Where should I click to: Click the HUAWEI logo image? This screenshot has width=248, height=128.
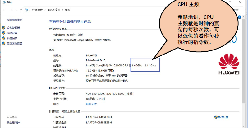click(x=229, y=64)
